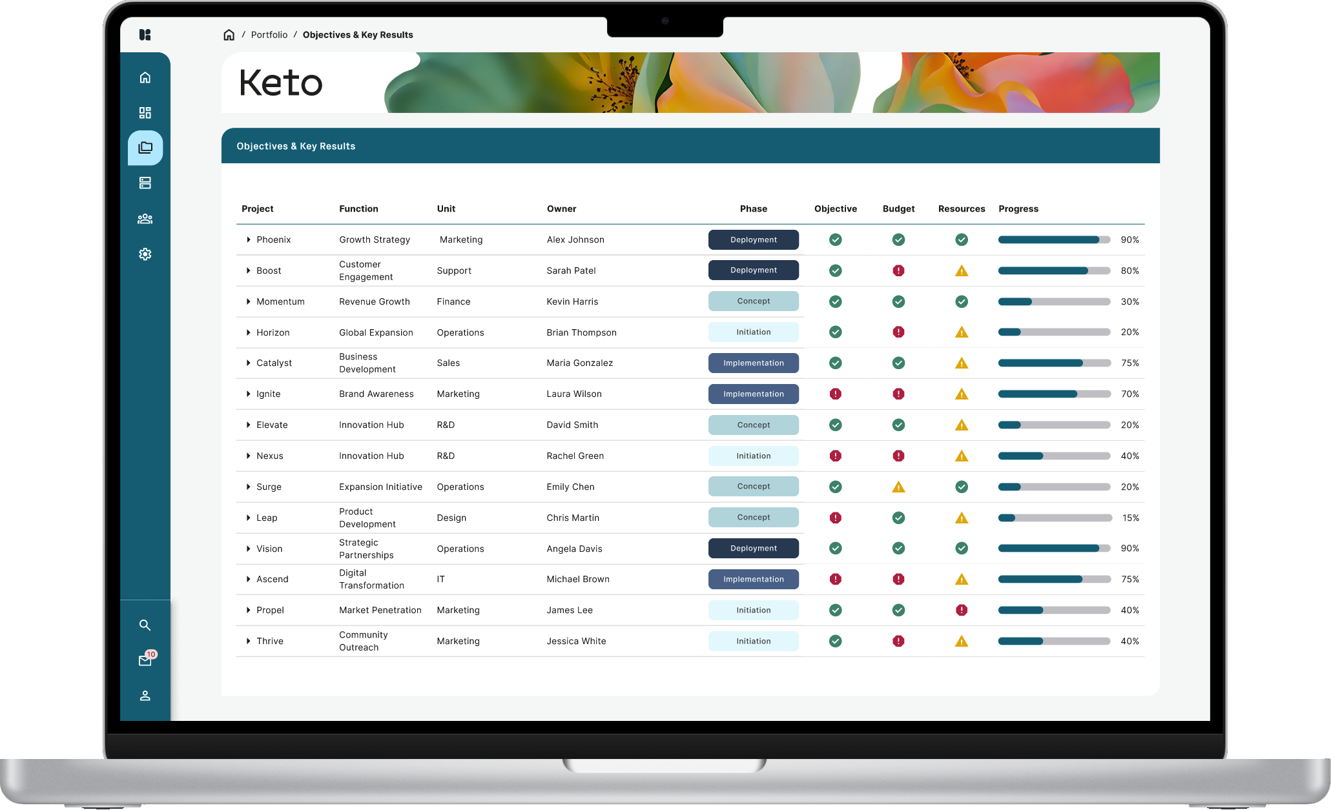Click the red Budget alert icon for Boost
Viewport: 1331px width, 810px height.
pyautogui.click(x=898, y=270)
